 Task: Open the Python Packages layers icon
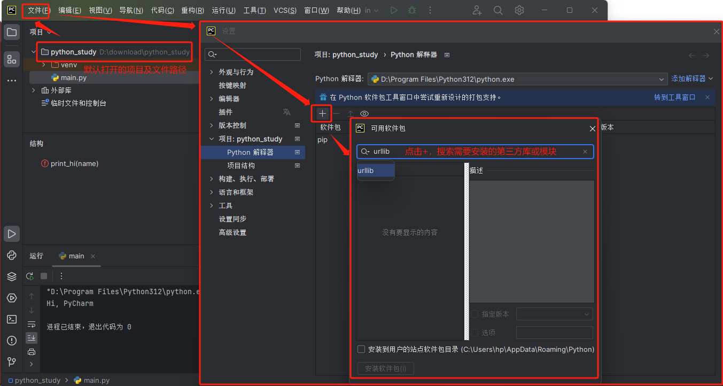[x=11, y=277]
